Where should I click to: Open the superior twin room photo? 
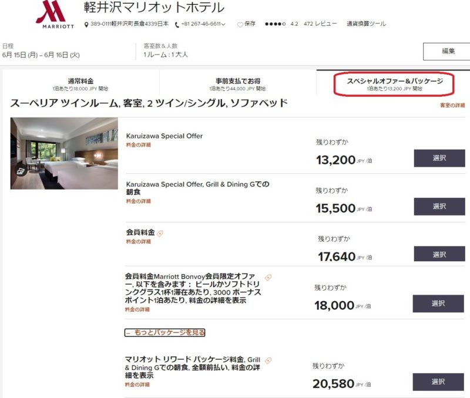64,153
